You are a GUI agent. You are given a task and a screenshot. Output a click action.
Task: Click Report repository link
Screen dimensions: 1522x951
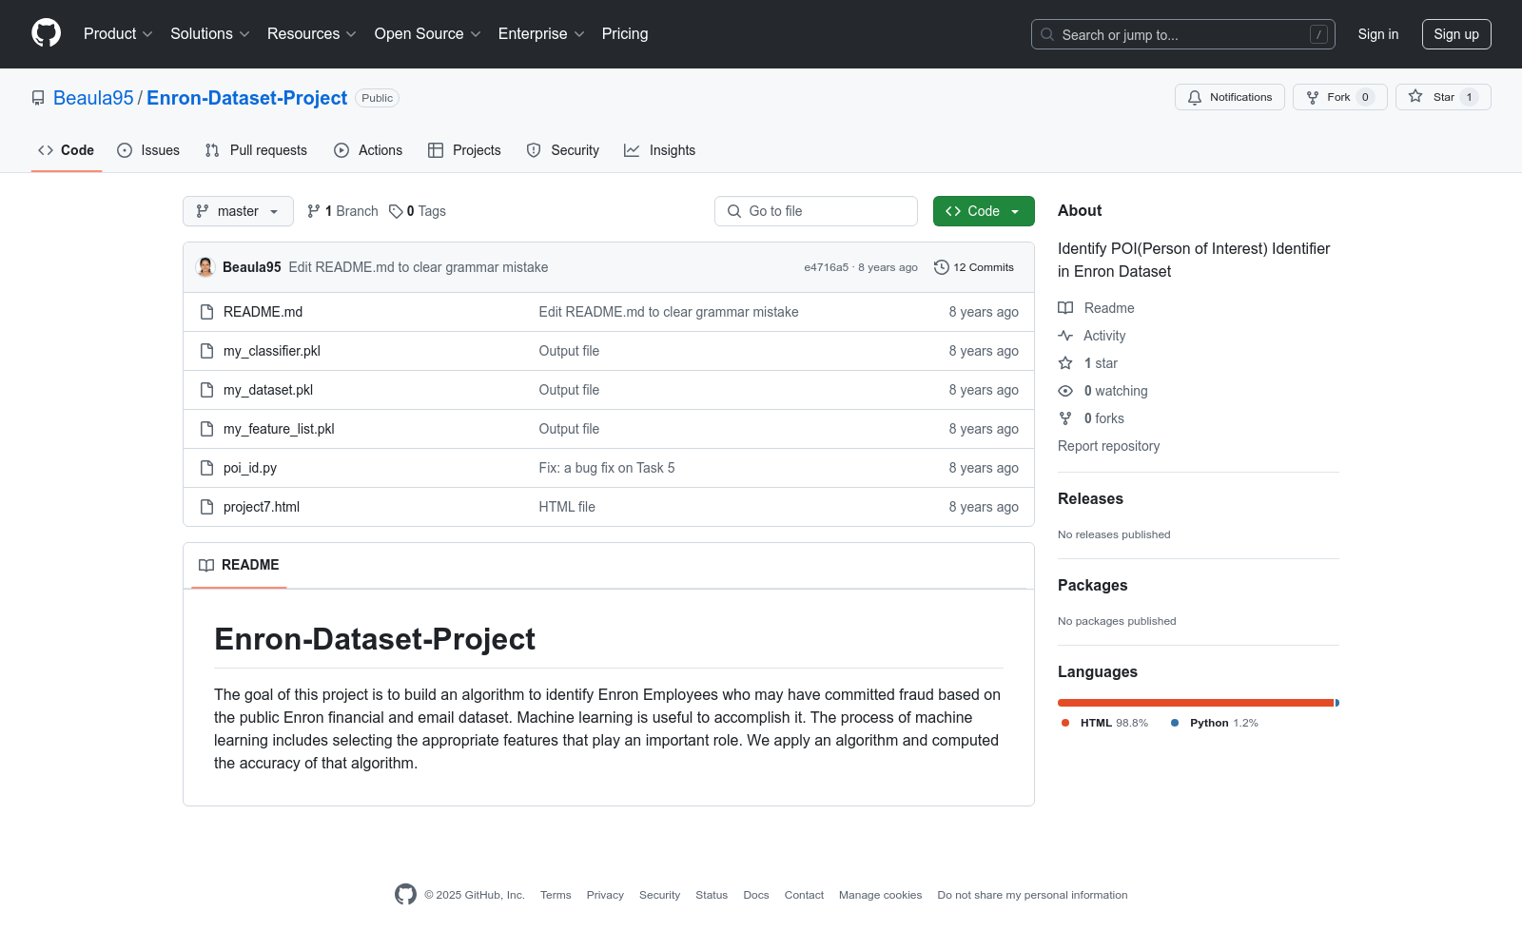[x=1108, y=446]
